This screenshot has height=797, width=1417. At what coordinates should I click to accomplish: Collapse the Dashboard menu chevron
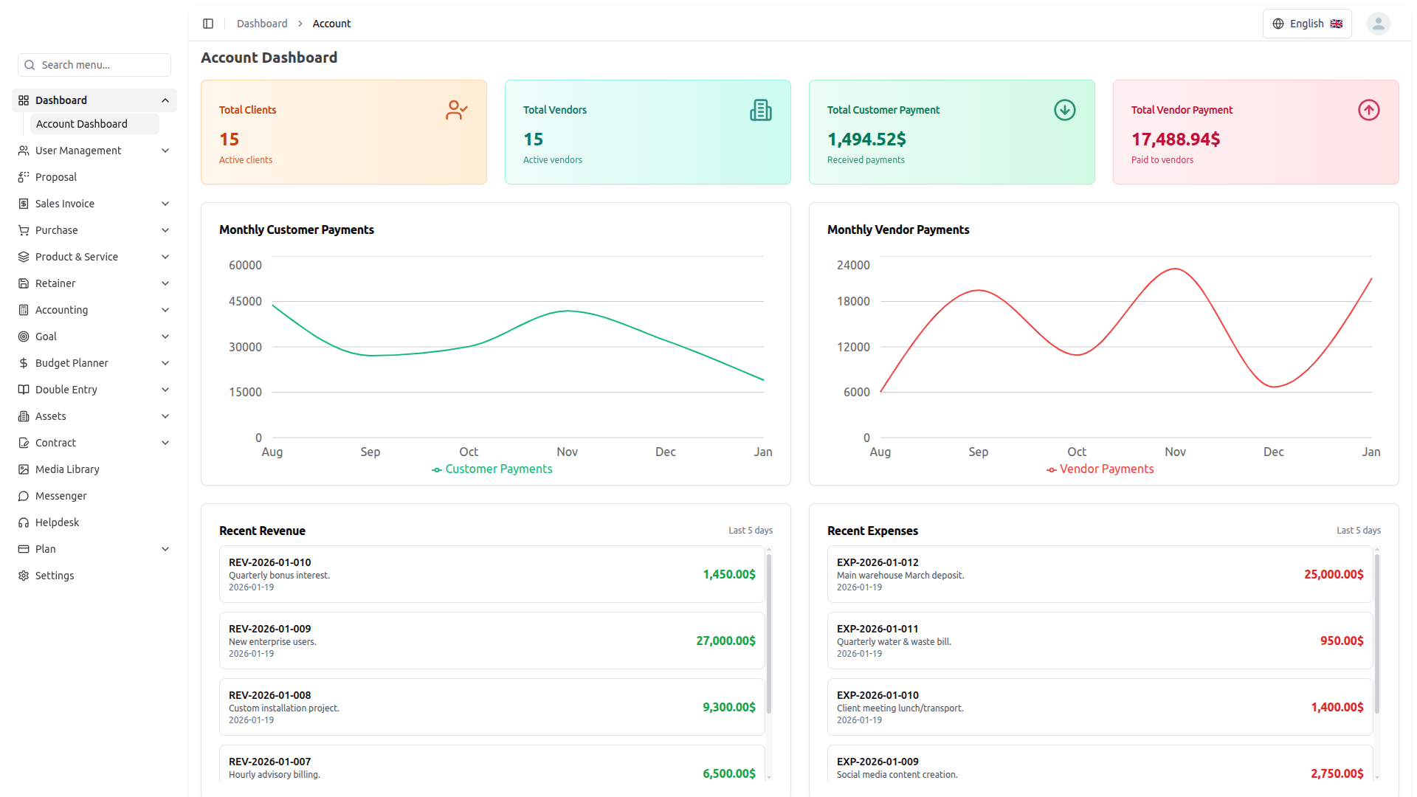pos(165,100)
